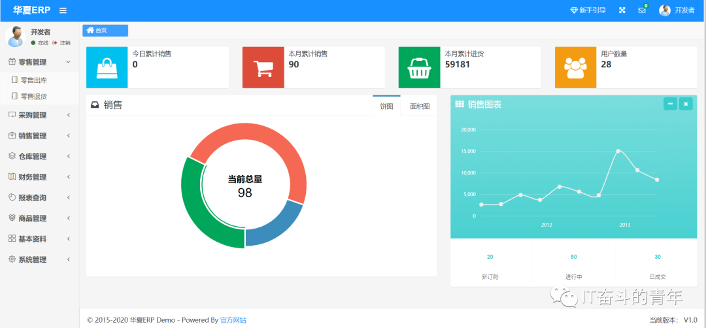Screen dimensions: 706x328
Task: Click the briefcase icon beside 销售管理
Action: pyautogui.click(x=12, y=135)
